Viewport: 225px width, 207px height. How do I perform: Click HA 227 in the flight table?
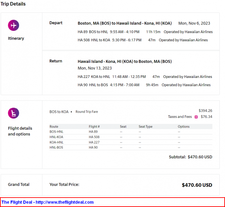(x=94, y=142)
